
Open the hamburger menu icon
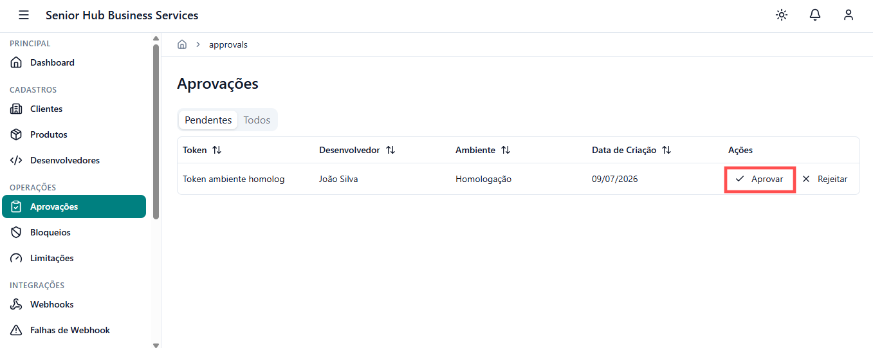tap(24, 15)
